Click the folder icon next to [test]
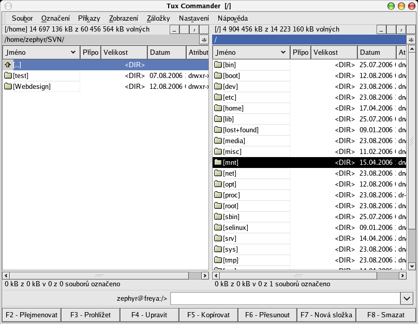This screenshot has width=418, height=324. [x=8, y=76]
